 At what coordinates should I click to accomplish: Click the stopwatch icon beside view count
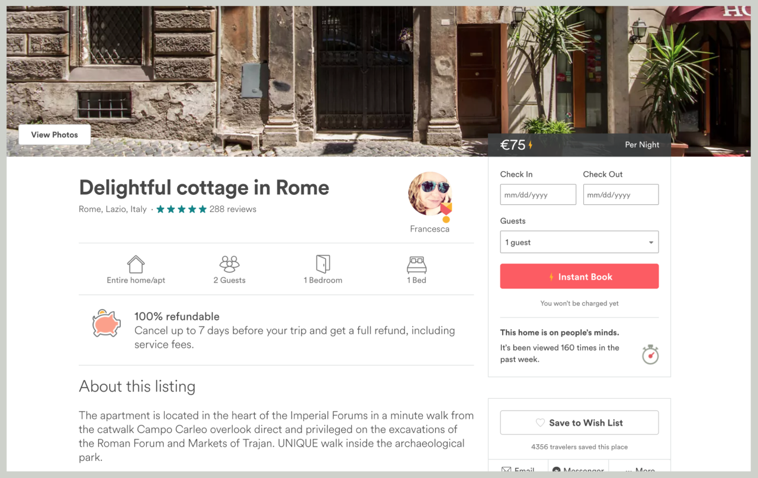click(650, 354)
